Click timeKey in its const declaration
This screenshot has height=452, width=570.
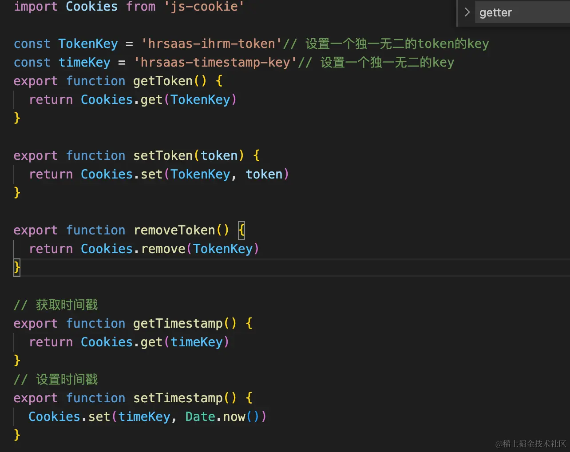(84, 62)
